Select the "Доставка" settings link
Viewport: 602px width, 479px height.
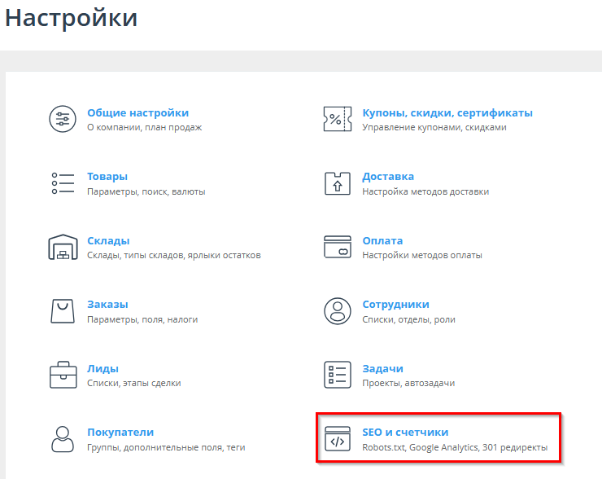point(388,177)
